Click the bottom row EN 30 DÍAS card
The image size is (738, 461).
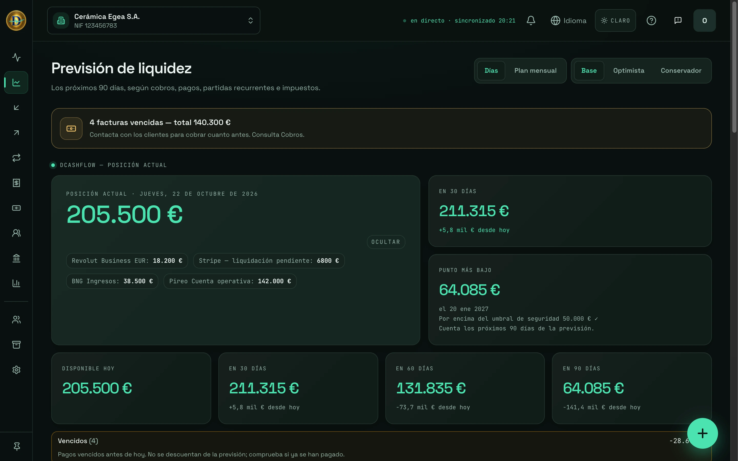tap(298, 388)
